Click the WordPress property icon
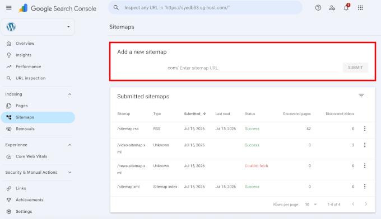Viewport: 381px width, 219px height. point(11,27)
